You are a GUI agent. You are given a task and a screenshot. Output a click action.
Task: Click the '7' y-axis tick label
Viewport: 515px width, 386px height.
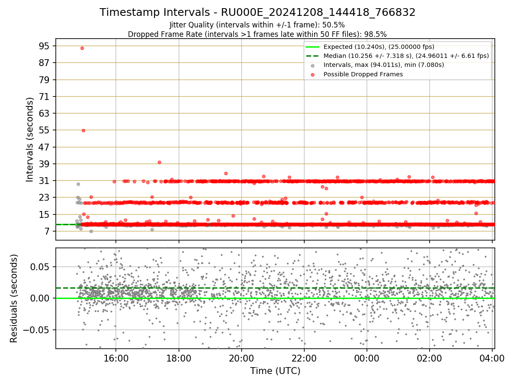click(47, 232)
